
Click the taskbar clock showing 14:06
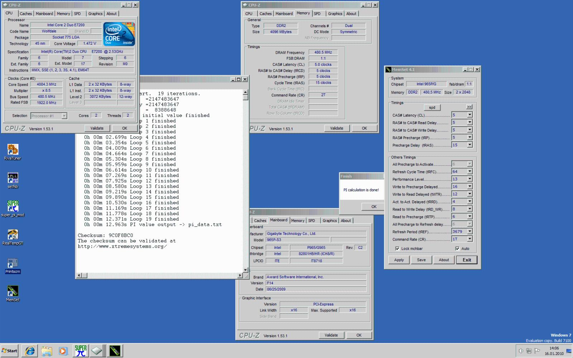554,351
